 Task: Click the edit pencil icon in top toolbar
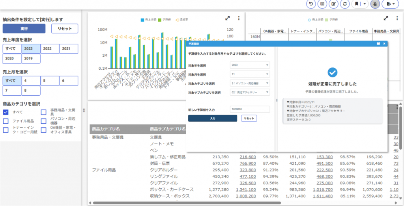point(334,4)
